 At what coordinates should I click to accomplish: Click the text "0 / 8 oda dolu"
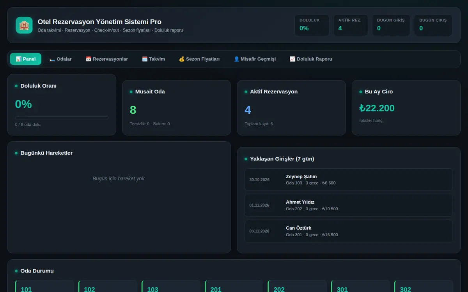coord(28,125)
